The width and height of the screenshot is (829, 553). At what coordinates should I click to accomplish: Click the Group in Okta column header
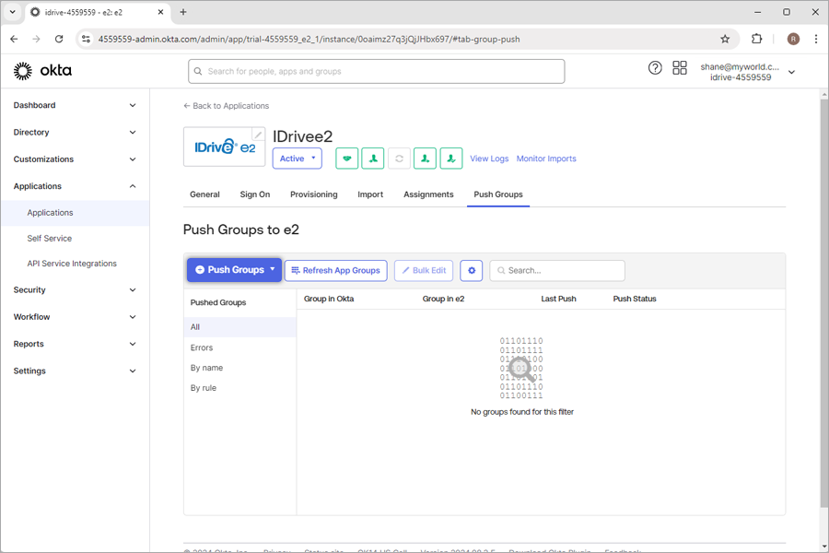[x=329, y=299]
